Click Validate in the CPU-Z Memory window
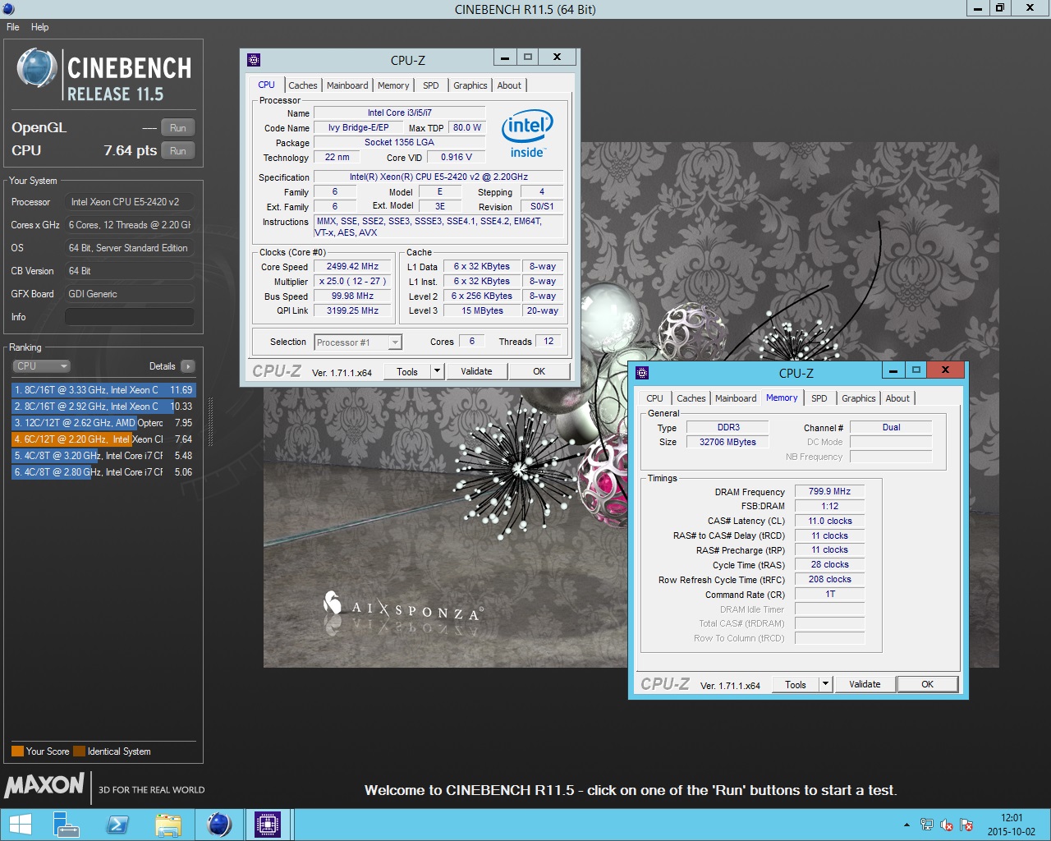Image resolution: width=1051 pixels, height=841 pixels. (x=865, y=684)
